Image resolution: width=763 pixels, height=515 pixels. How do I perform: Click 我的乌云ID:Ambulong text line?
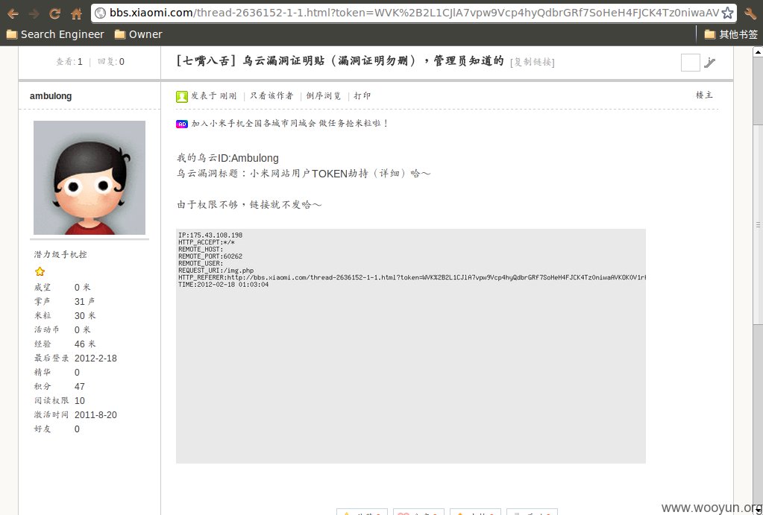coord(227,157)
